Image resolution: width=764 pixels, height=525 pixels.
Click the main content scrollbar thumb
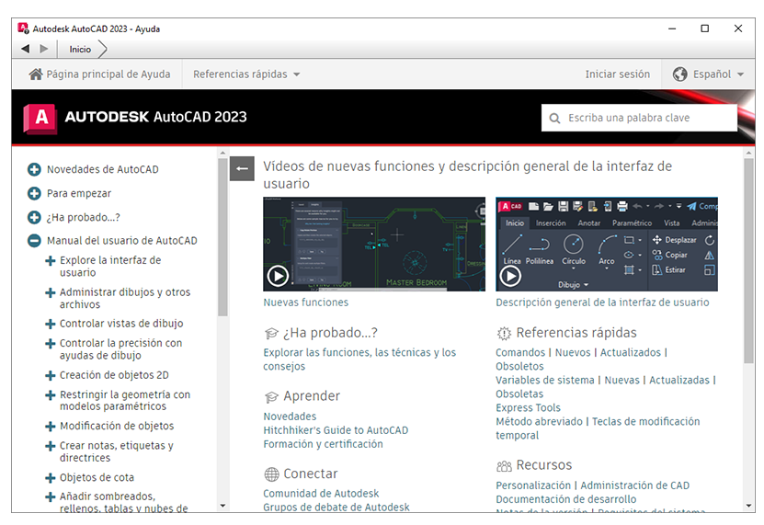[749, 260]
